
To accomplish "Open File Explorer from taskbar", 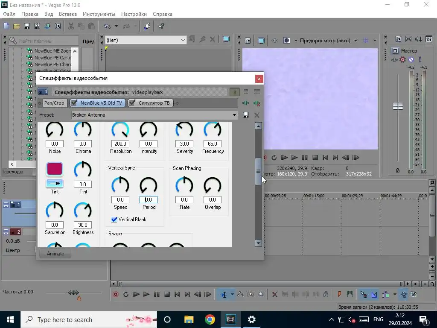I will [189, 319].
